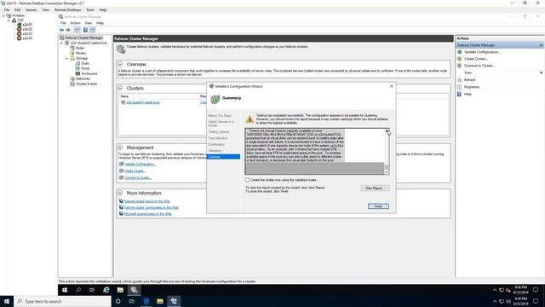Click the Forward arrow in Failover Cluster Manager toolbar
Image resolution: width=545 pixels, height=307 pixels.
[68, 30]
